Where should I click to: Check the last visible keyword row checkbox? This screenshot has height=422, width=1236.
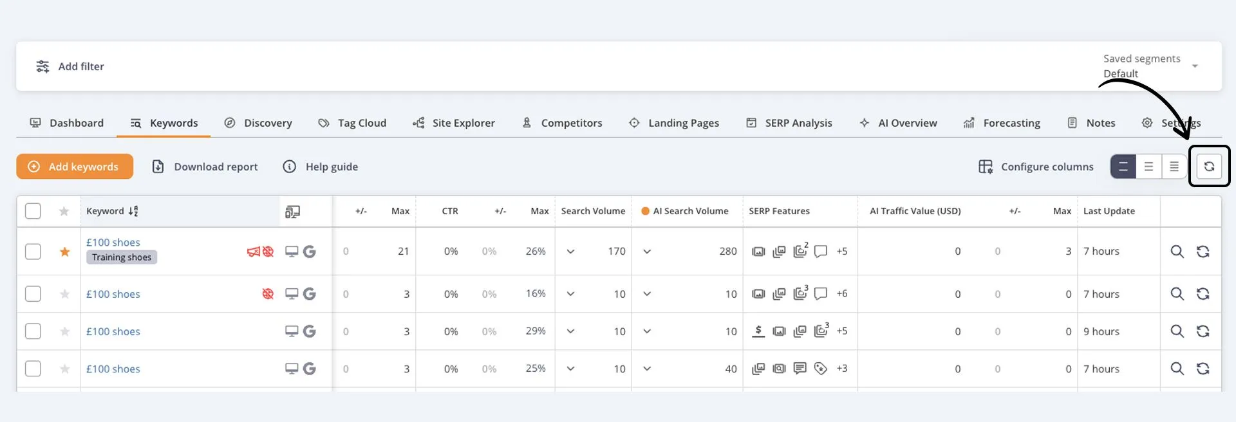(x=33, y=369)
